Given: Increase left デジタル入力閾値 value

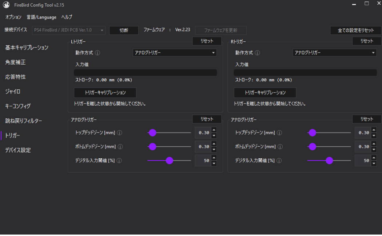Looking at the screenshot, I should (x=214, y=158).
